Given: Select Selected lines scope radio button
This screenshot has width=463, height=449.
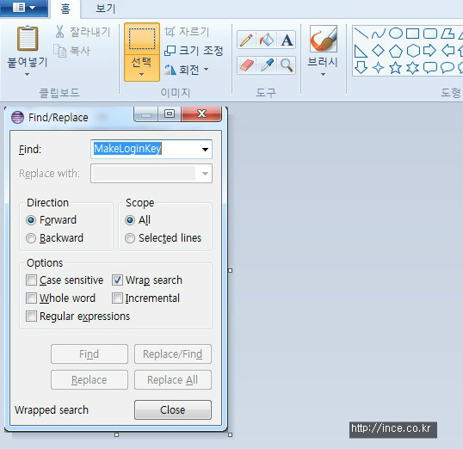Looking at the screenshot, I should pos(130,238).
